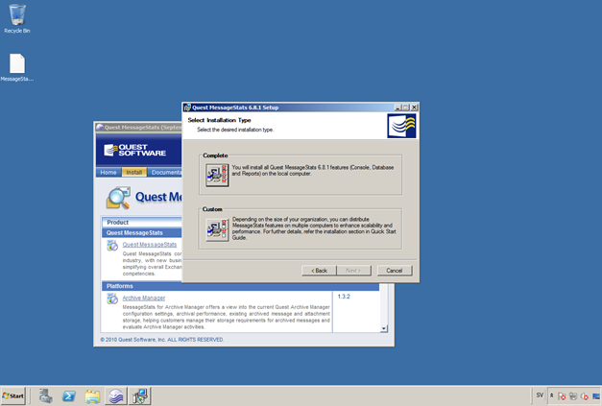Click the icon beside Quest MessageStats link

112,245
